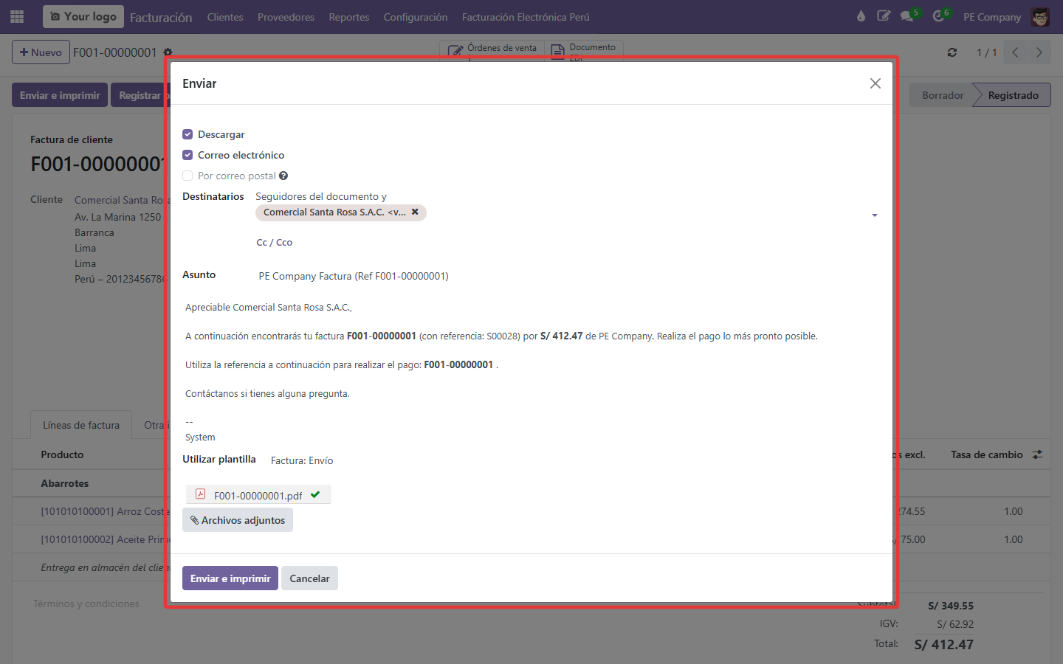Open the activities clock icon with badge 6
The width and height of the screenshot is (1063, 664).
pyautogui.click(x=940, y=16)
